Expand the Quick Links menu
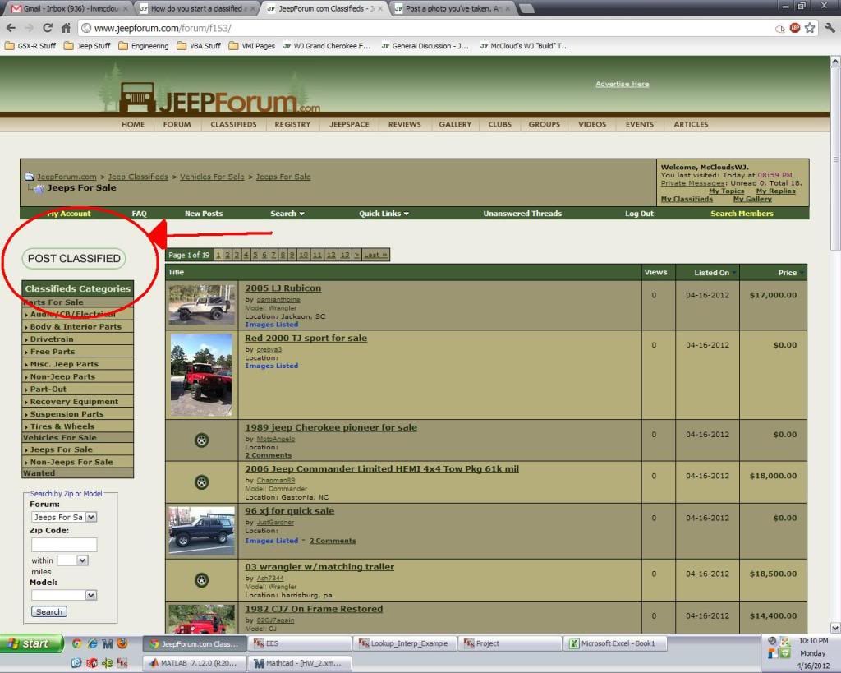This screenshot has height=673, width=841. click(384, 214)
